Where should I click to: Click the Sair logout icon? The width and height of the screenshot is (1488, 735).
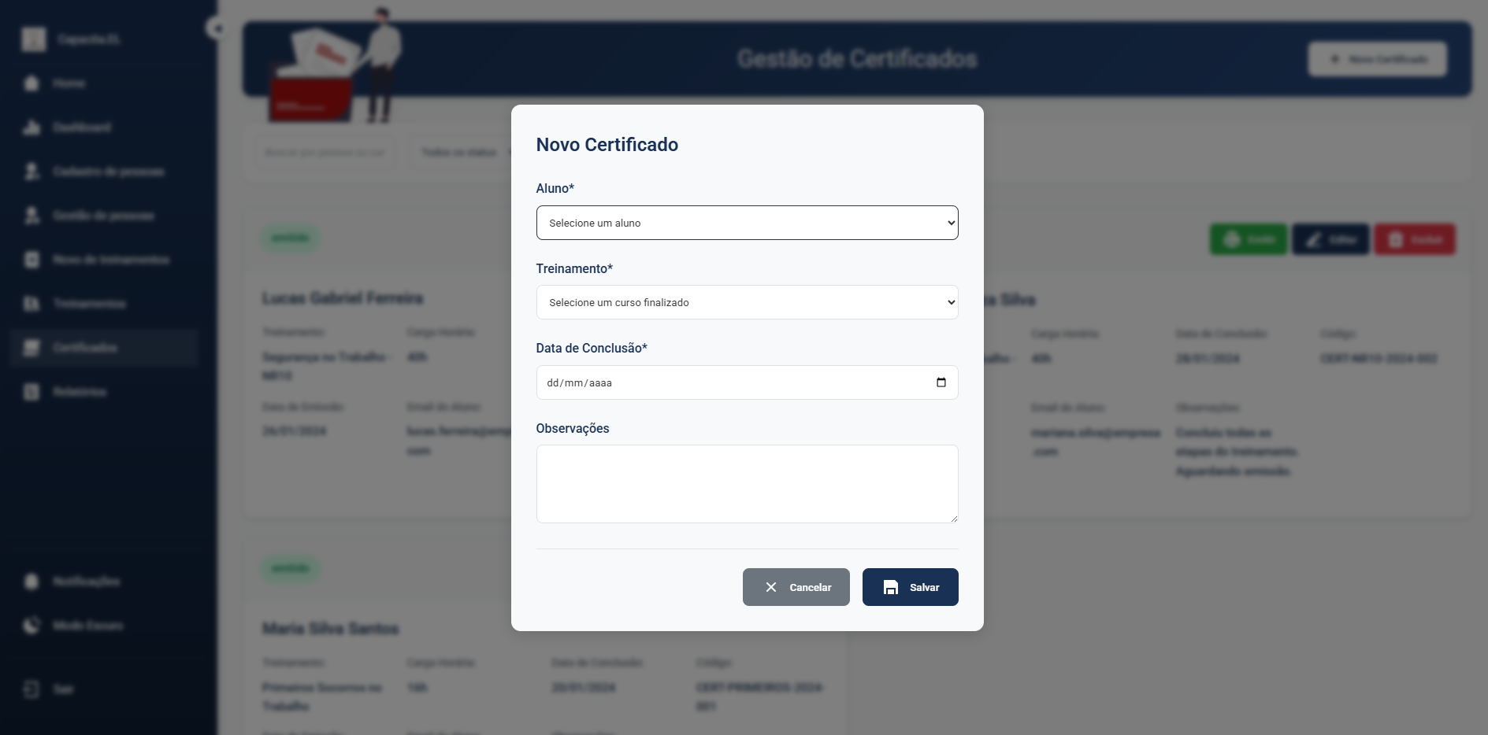point(32,689)
